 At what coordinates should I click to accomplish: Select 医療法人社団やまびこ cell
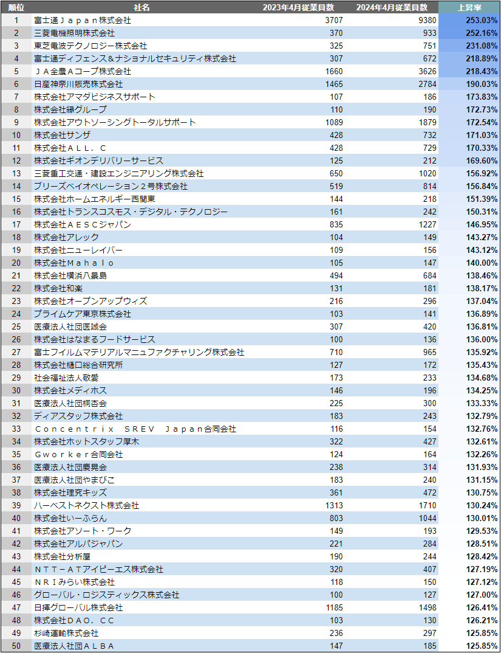(x=75, y=480)
